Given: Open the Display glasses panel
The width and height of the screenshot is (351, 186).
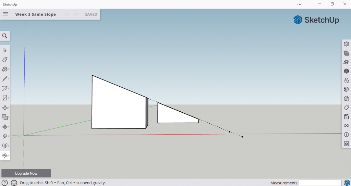Looking at the screenshot, I should [x=346, y=125].
